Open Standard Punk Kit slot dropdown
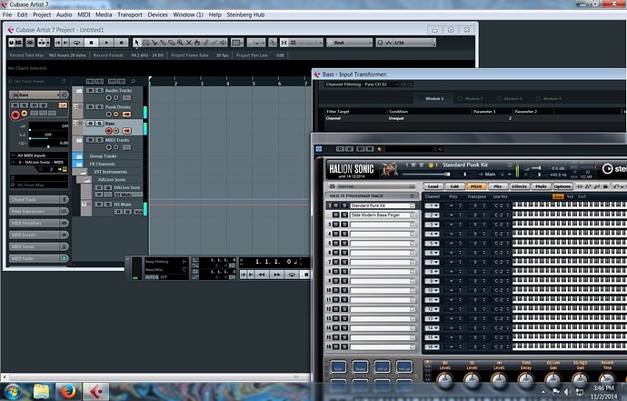 [x=413, y=206]
